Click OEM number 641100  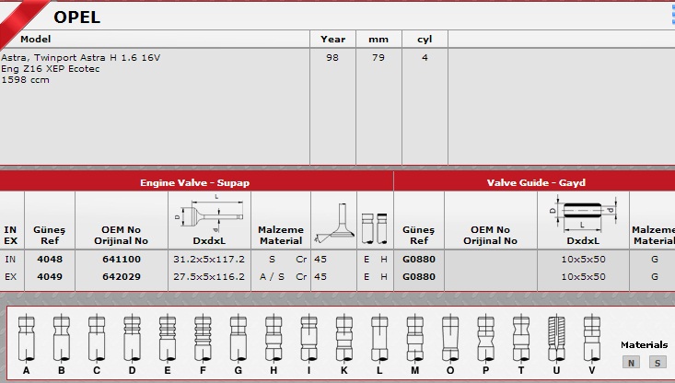tap(120, 260)
